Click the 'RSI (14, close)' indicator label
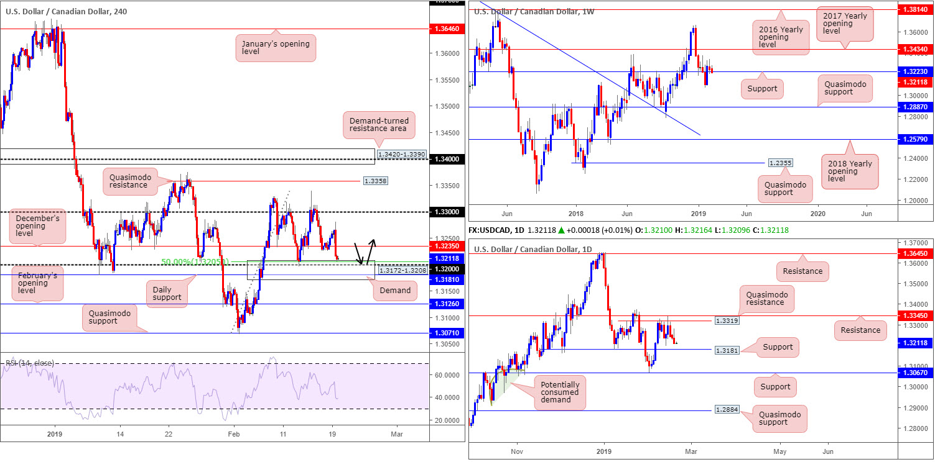 click(30, 363)
